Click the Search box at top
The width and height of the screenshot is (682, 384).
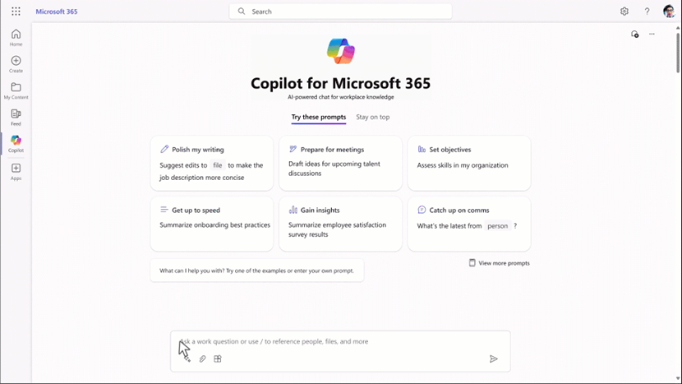(x=340, y=12)
